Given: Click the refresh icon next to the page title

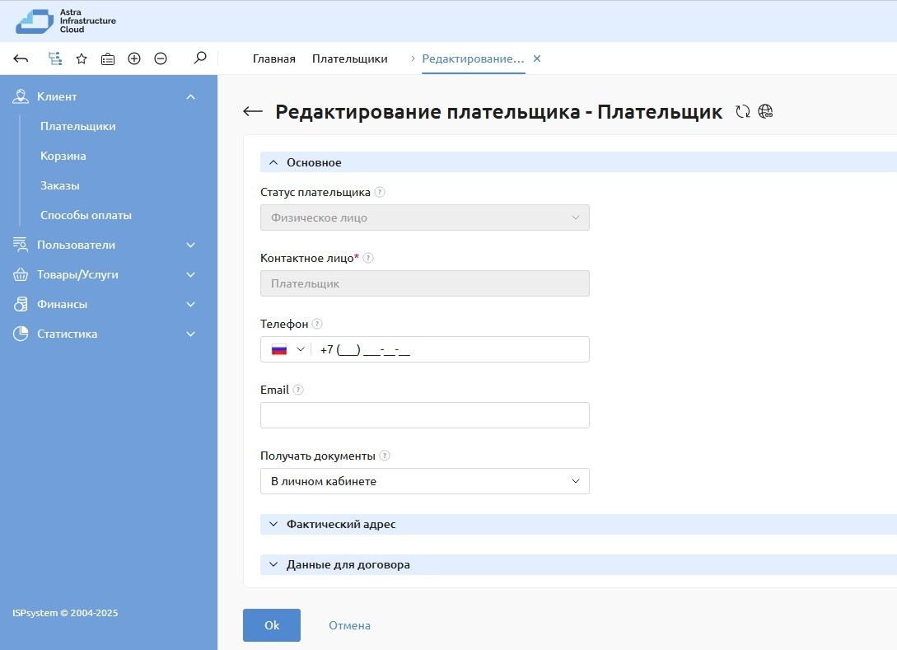Looking at the screenshot, I should [x=742, y=111].
